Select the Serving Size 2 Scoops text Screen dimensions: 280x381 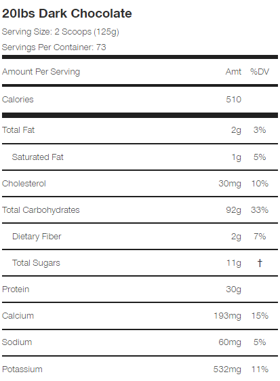tap(60, 32)
